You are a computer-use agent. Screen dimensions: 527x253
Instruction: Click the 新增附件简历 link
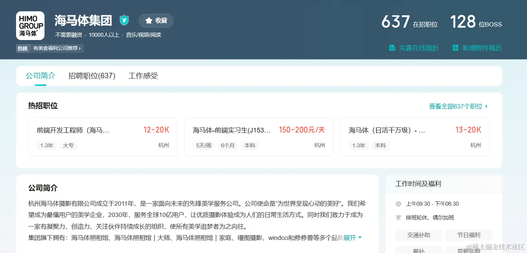click(x=482, y=48)
